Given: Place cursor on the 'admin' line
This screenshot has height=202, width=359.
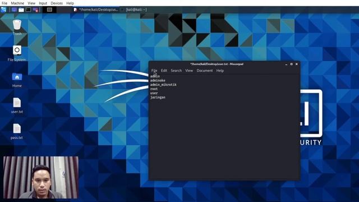Looking at the screenshot, I should click(155, 76).
